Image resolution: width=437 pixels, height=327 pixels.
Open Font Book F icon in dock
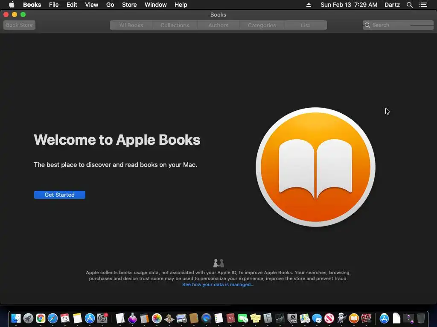268,318
